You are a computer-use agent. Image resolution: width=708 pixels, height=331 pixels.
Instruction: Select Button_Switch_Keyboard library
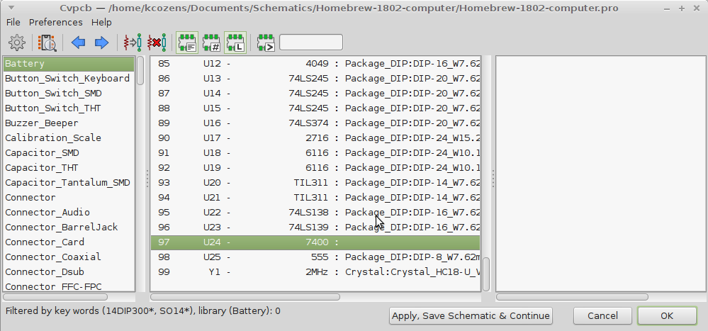point(69,79)
